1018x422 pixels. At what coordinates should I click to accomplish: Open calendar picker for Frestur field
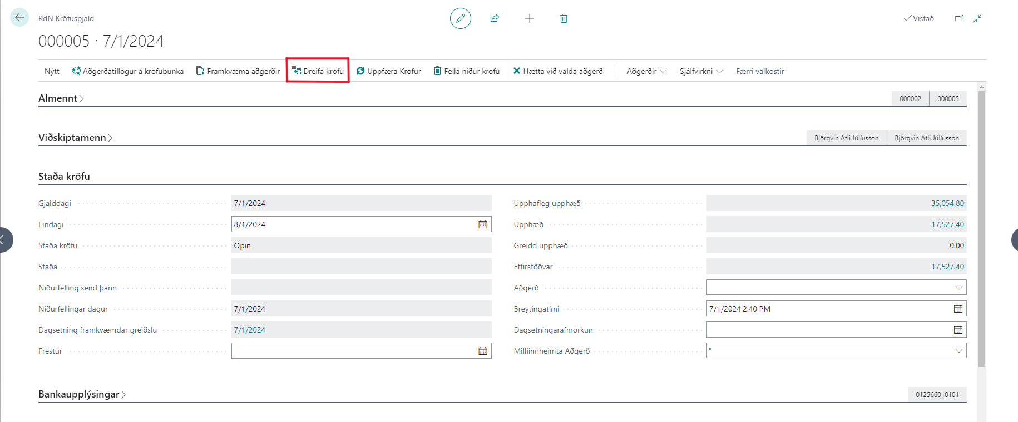coord(483,351)
